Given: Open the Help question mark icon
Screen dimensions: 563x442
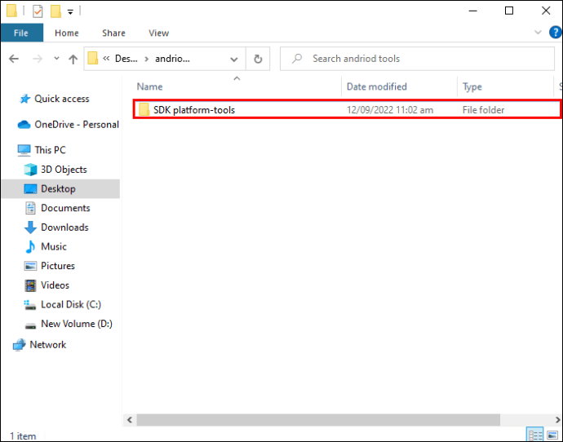Looking at the screenshot, I should pos(555,33).
